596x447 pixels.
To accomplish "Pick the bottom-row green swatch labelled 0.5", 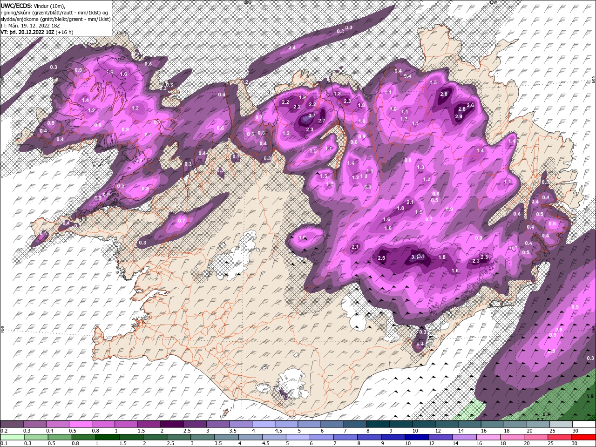I will [x=60, y=437].
